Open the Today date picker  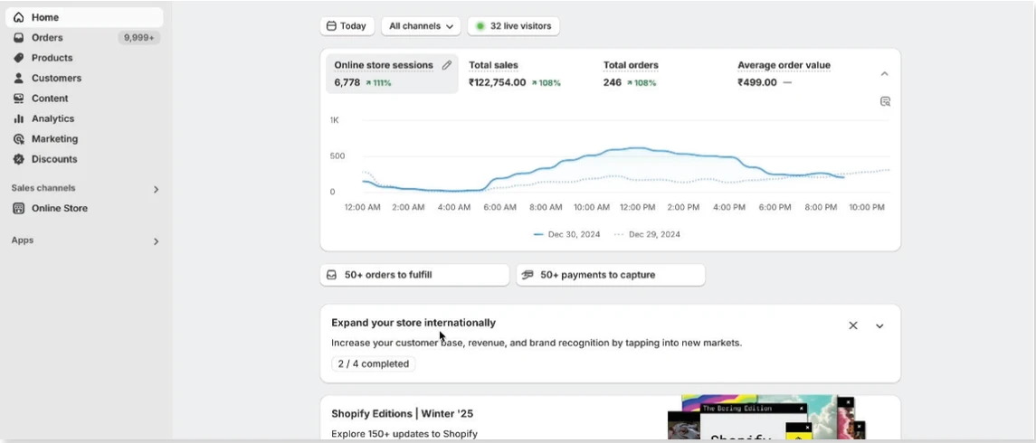[347, 26]
